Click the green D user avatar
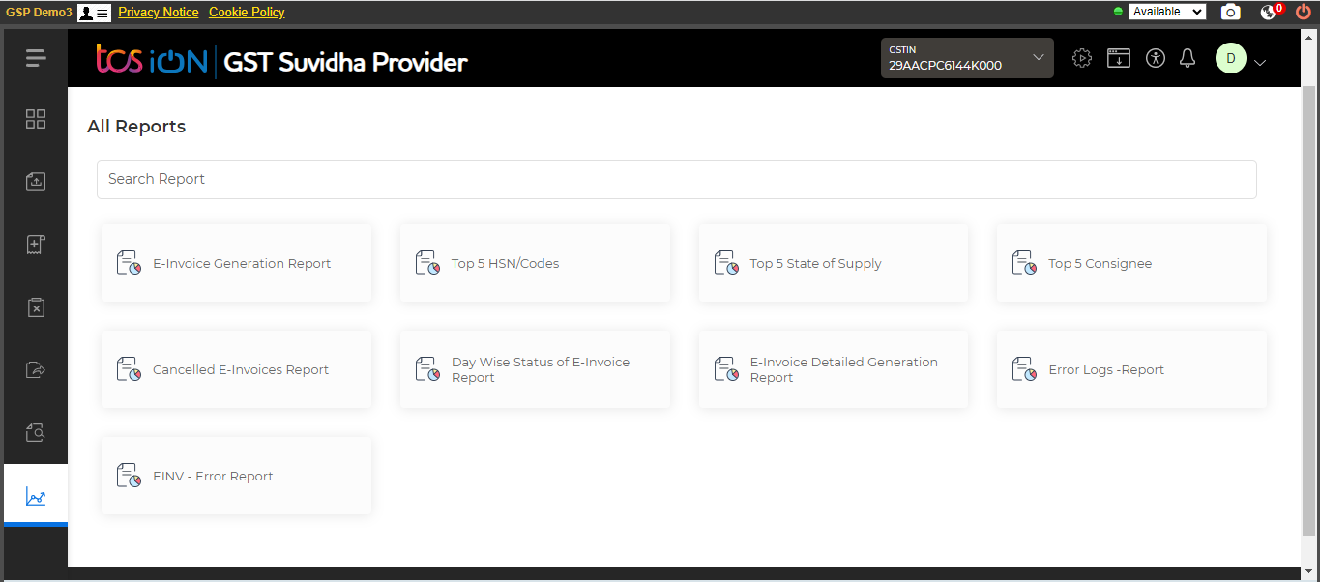The width and height of the screenshot is (1320, 582). (1231, 58)
